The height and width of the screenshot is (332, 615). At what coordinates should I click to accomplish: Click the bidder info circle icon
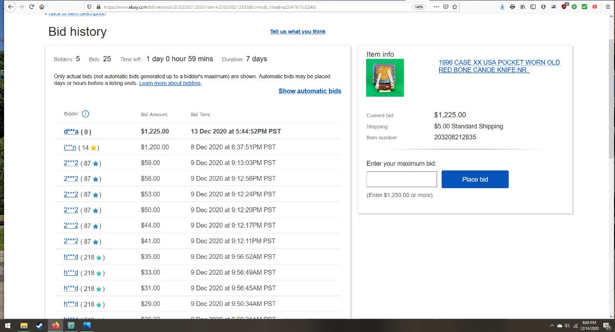coord(86,114)
